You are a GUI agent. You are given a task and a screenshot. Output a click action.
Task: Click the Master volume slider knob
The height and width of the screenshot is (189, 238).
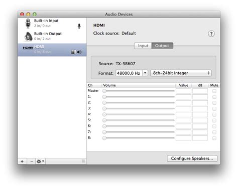point(104,91)
